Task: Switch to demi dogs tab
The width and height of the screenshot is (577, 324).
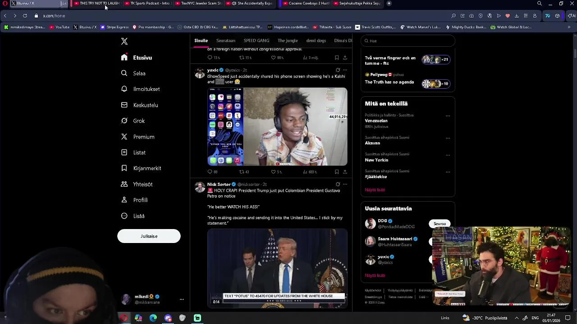Action: 316,40
